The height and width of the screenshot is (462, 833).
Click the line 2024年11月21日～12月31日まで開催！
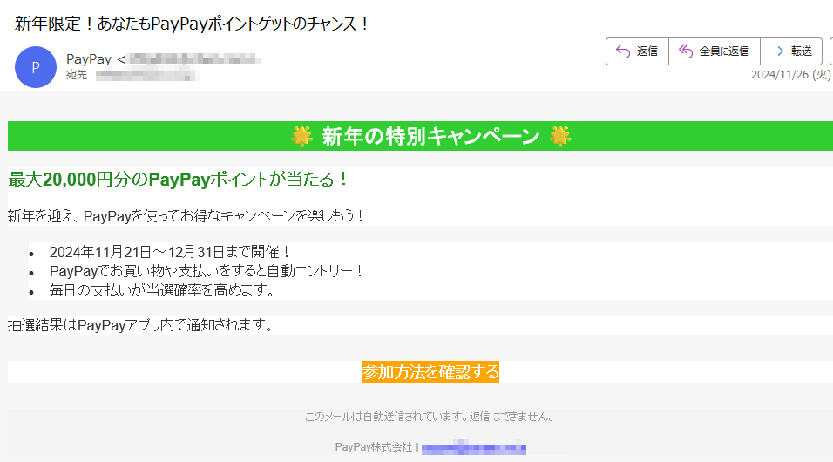(x=169, y=251)
